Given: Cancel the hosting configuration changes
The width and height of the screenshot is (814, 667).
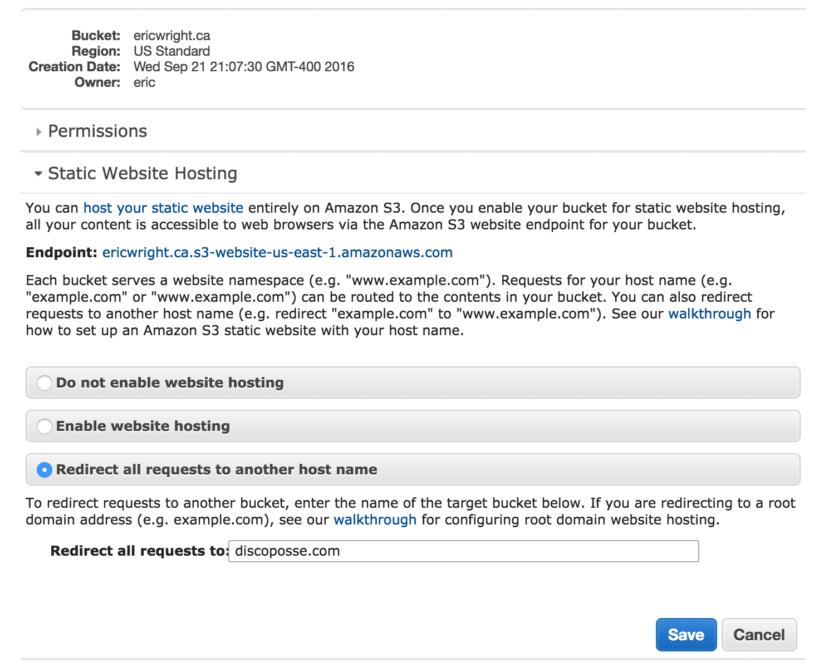Looking at the screenshot, I should 759,635.
